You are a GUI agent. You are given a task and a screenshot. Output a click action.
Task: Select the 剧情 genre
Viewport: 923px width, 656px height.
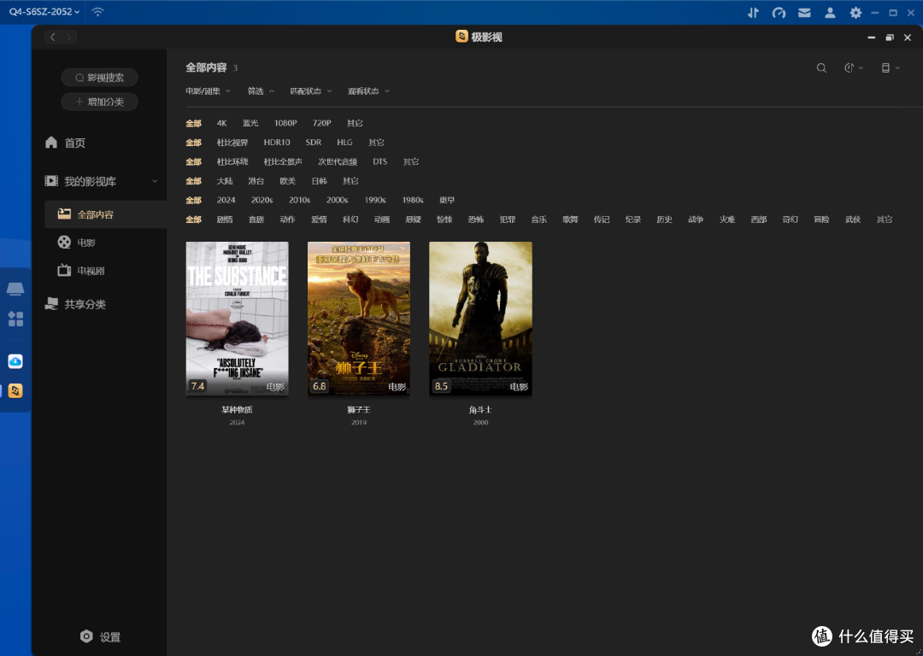pyautogui.click(x=224, y=220)
